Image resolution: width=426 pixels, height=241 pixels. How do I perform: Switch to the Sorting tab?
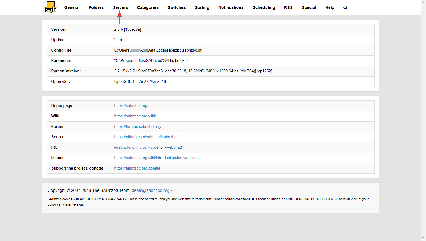pos(202,7)
